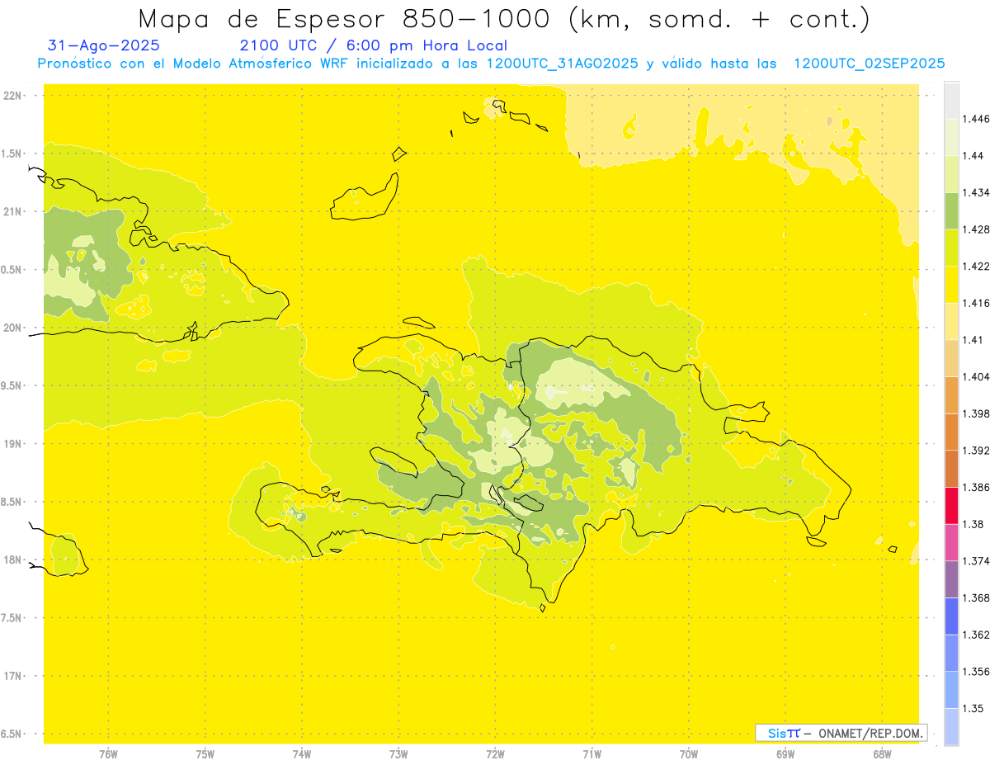Click the '1.428' legend value

coord(976,229)
